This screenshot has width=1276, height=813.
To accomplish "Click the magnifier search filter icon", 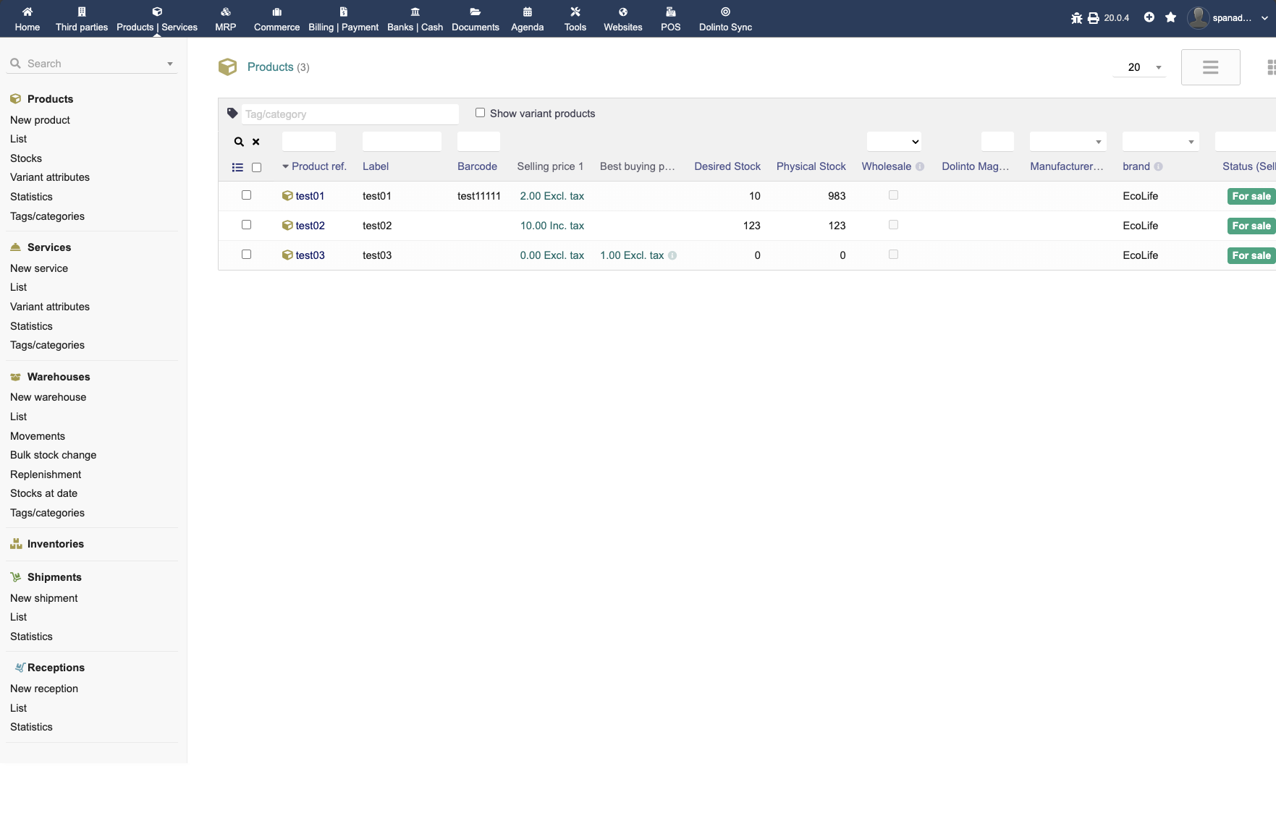I will click(x=239, y=142).
